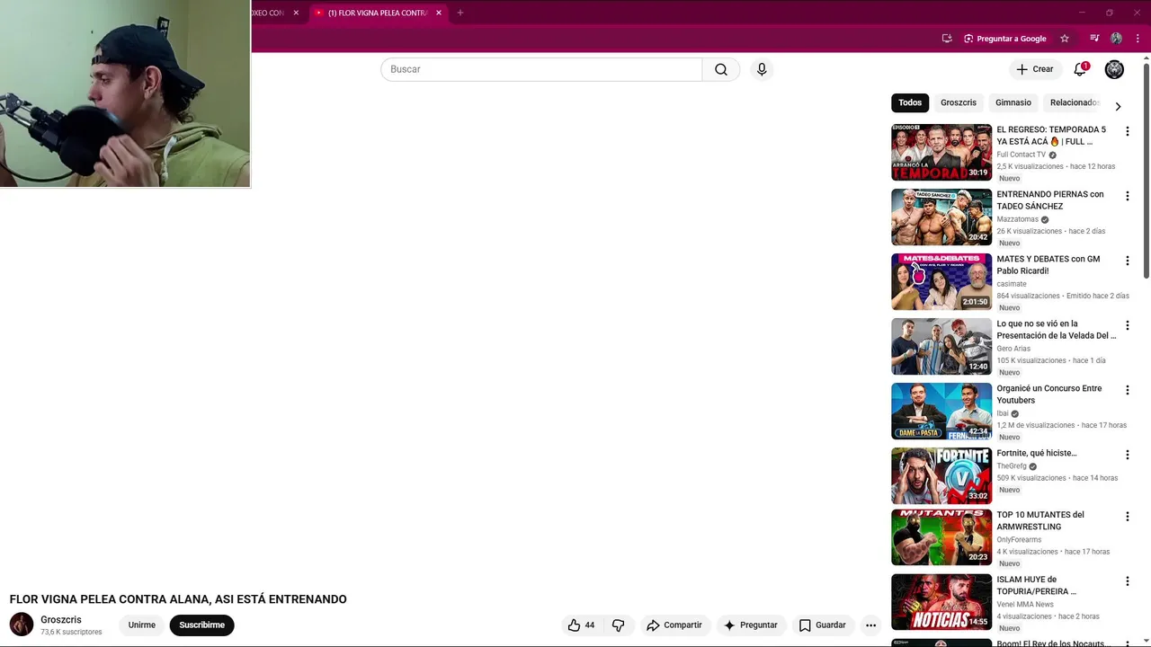
Task: Switch to FLOR VIGNA PELEA browser tab
Action: click(x=378, y=13)
